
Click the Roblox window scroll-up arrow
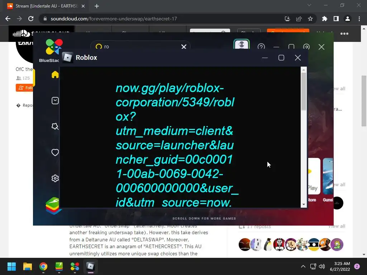pos(304,70)
